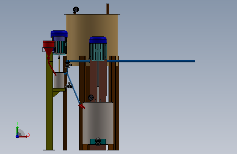Click the blue origin sphere of the triad

(17, 136)
